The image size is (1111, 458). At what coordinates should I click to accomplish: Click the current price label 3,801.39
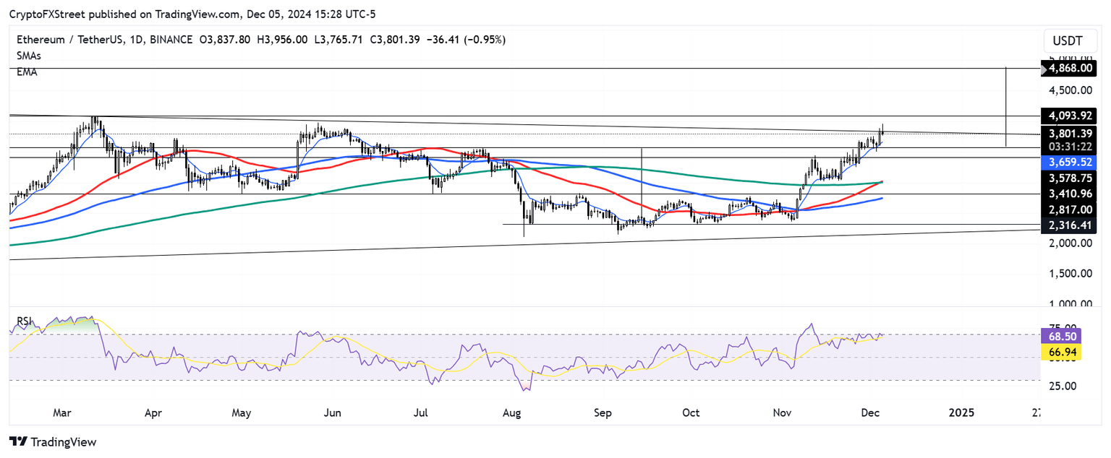1071,133
